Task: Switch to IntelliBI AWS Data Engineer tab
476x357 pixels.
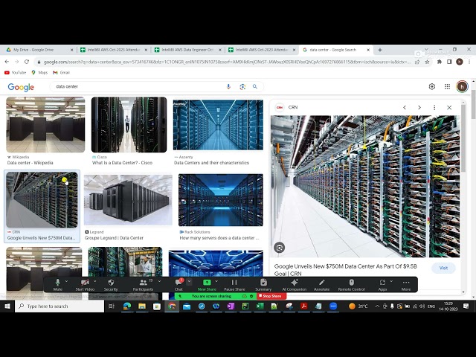Action: coord(187,50)
